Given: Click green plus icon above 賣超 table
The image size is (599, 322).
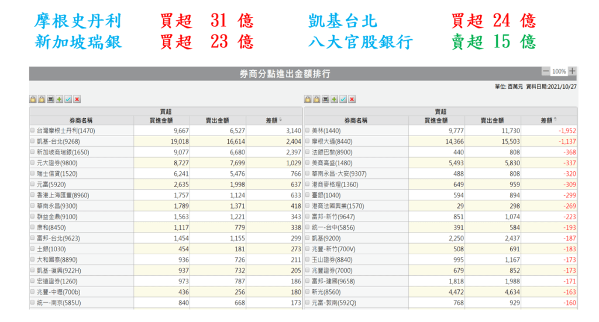Looking at the screenshot, I should point(334,99).
